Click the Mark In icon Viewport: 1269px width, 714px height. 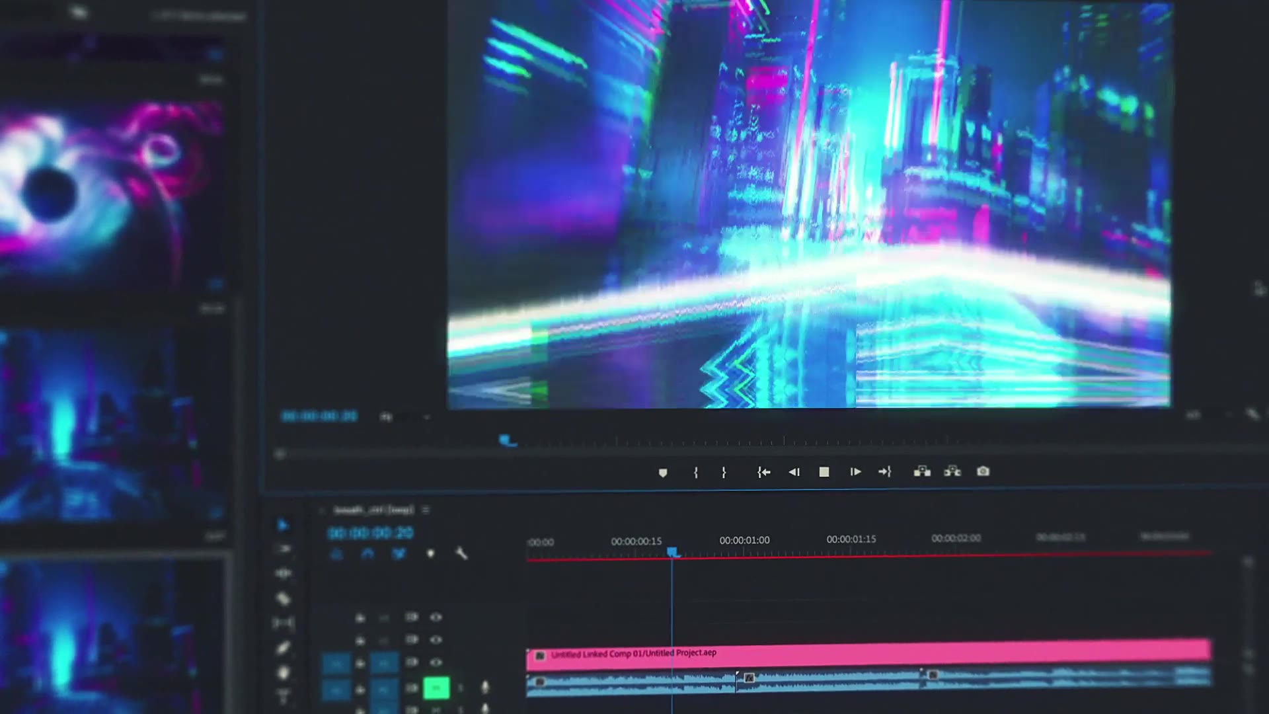(x=695, y=472)
